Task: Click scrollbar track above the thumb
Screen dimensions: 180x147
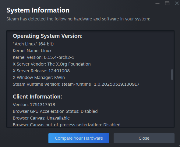Action: [x=172, y=50]
